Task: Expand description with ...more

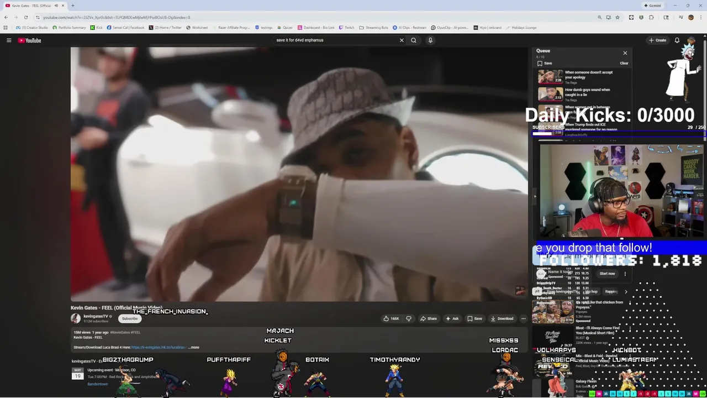Action: point(194,347)
